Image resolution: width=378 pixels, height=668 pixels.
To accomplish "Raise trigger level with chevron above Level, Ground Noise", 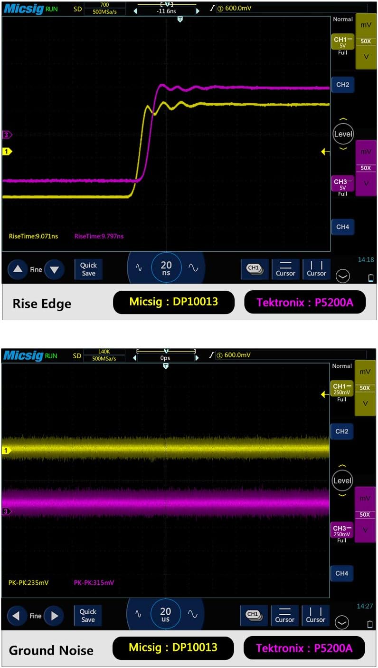I will (x=342, y=466).
